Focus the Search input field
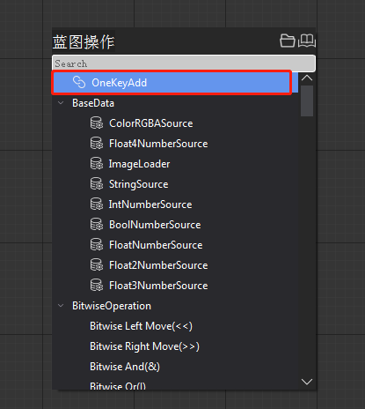This screenshot has width=365, height=409. (x=184, y=63)
